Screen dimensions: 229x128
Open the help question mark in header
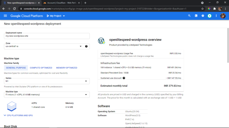point(203,16)
